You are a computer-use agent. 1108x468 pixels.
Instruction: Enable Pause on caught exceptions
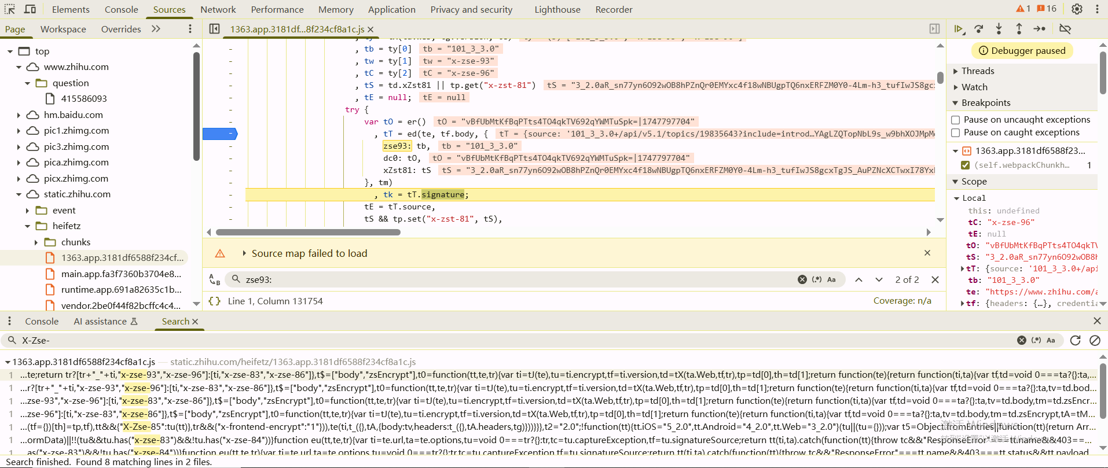(956, 132)
